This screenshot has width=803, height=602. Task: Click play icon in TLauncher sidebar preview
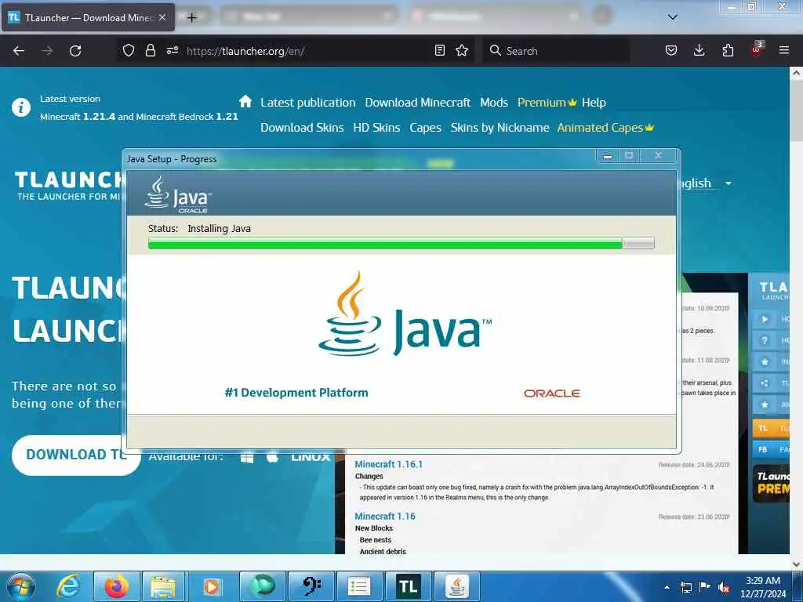point(765,320)
